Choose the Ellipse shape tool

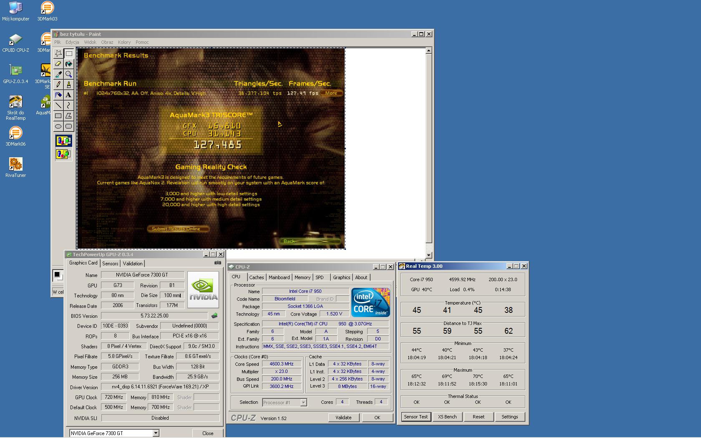tap(58, 126)
